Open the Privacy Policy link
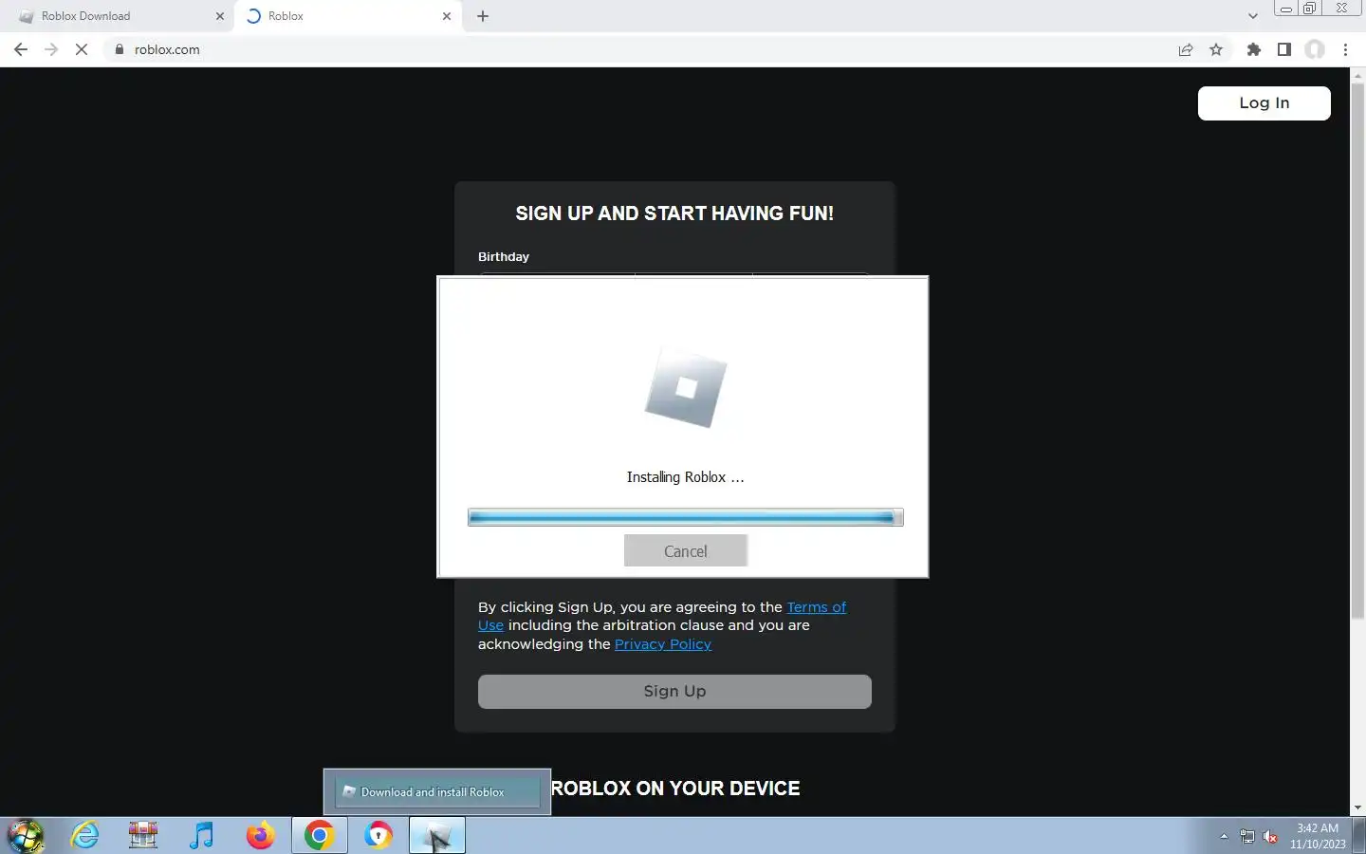1366x854 pixels. pyautogui.click(x=662, y=644)
